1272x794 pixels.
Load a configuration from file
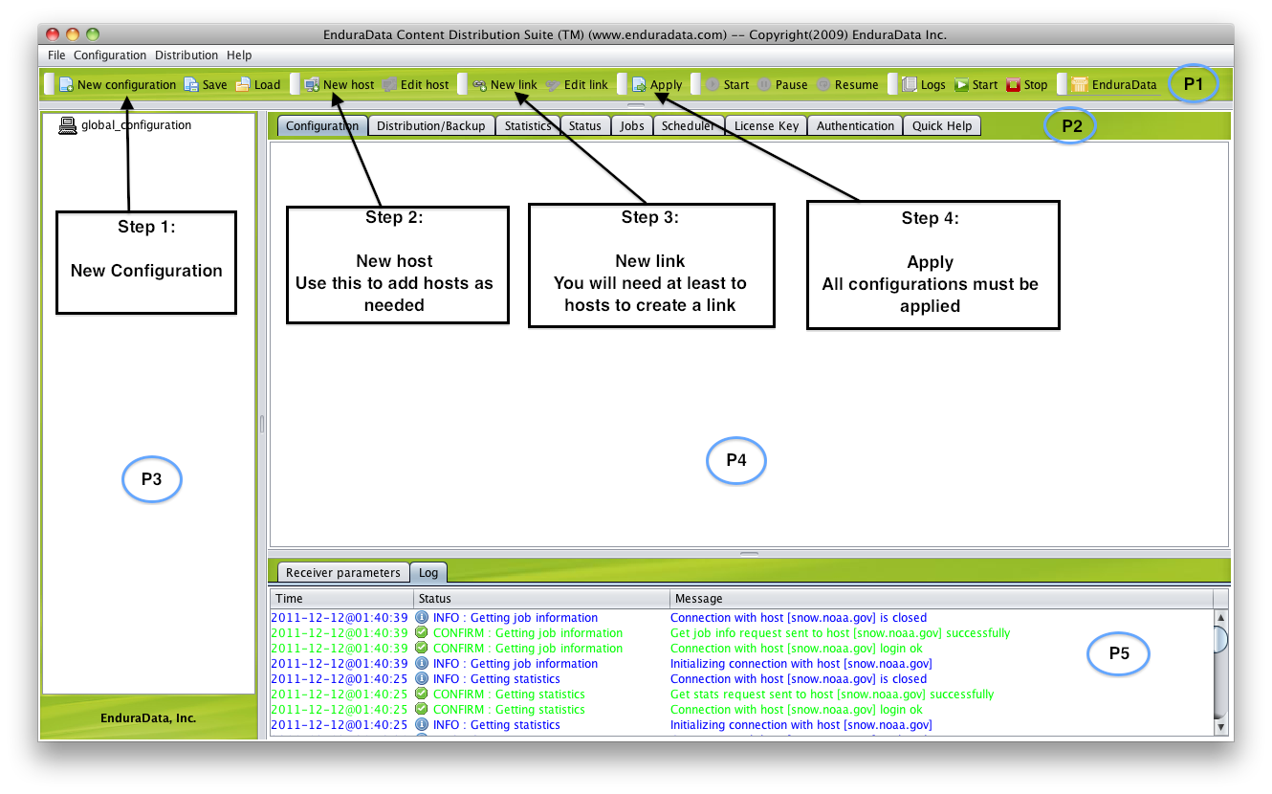[258, 84]
